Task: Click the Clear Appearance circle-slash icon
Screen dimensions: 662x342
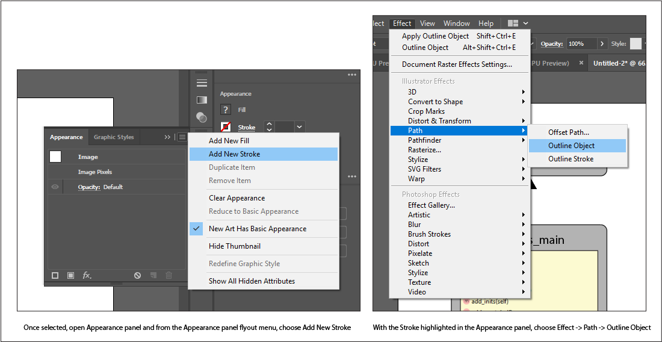Action: (138, 275)
